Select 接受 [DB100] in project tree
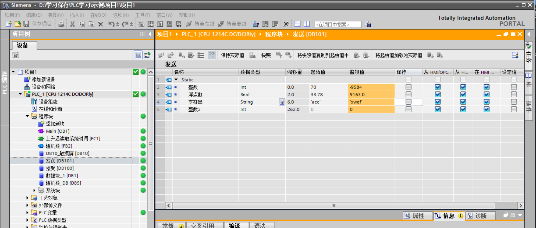Viewport: 536px width, 228px height. coord(60,168)
